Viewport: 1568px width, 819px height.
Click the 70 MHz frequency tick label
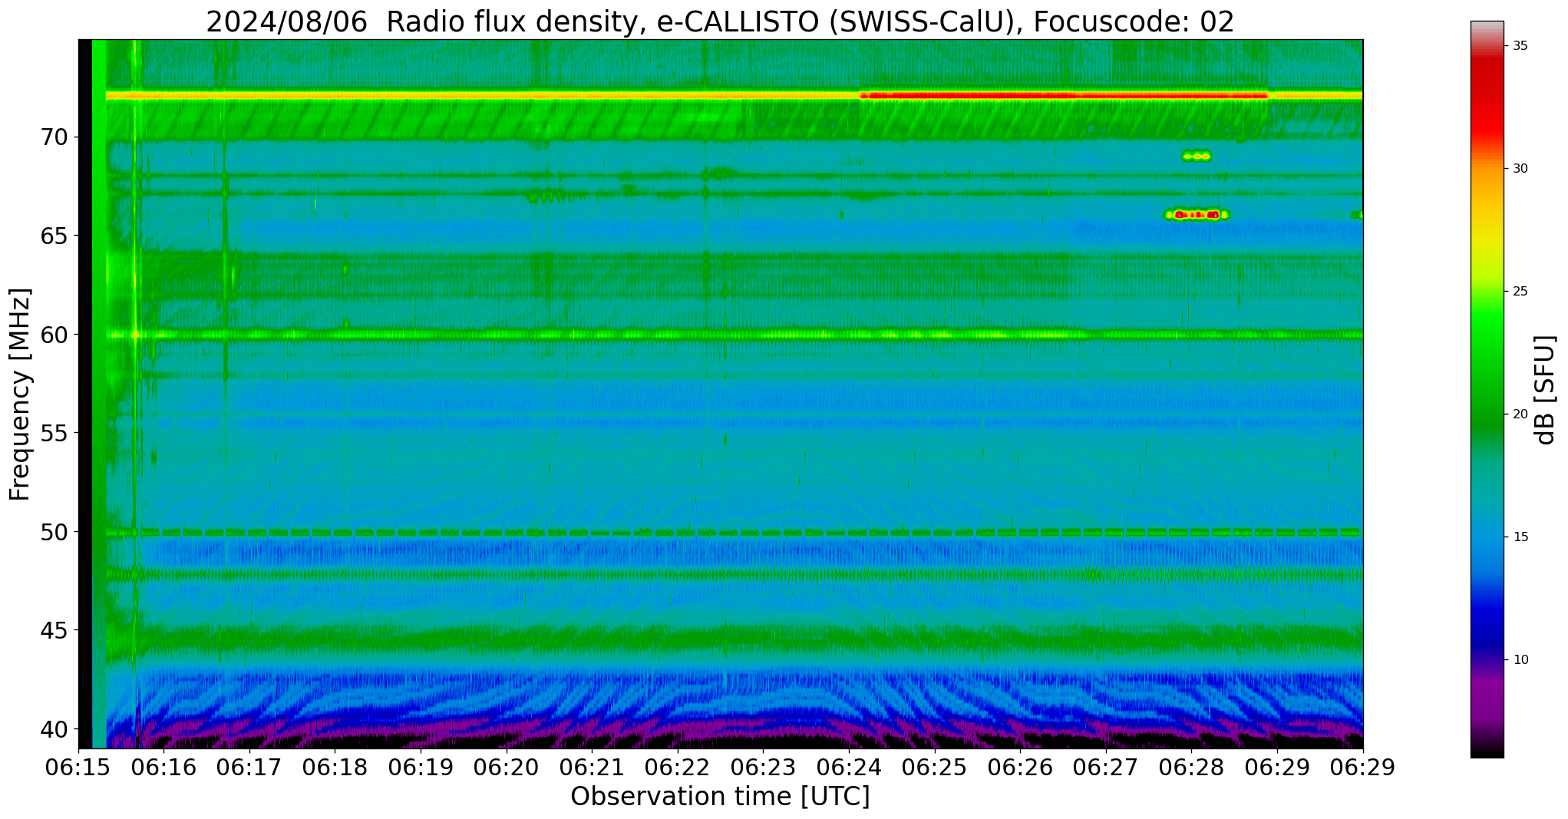[x=54, y=137]
